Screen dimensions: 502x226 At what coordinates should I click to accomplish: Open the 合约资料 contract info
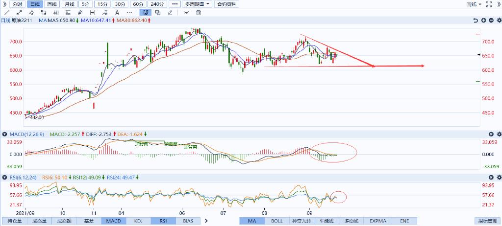pyautogui.click(x=227, y=4)
